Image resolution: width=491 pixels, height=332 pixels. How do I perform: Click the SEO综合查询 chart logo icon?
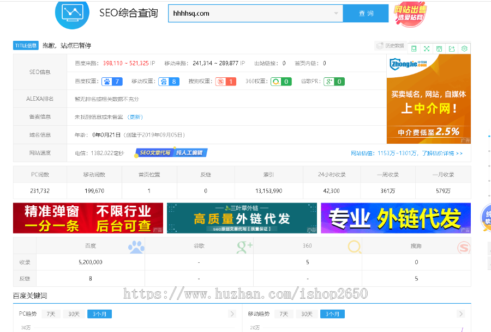tap(72, 13)
